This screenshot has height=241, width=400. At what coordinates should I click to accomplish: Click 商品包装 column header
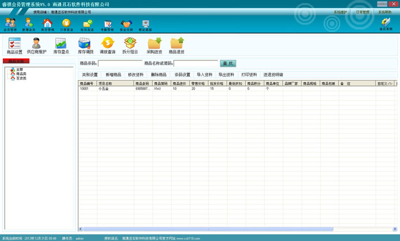(329, 83)
